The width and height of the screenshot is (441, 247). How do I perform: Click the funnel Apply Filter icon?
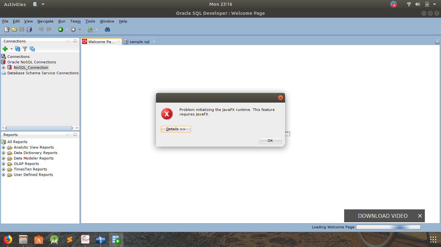(25, 49)
